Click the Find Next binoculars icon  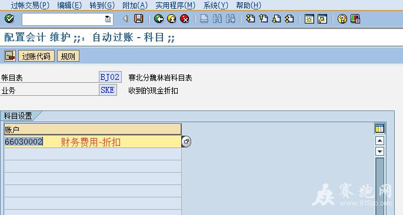230,19
